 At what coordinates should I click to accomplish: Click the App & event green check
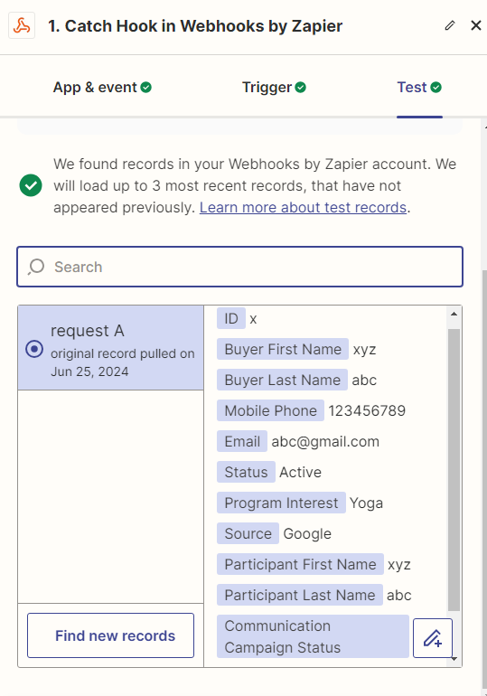pos(146,88)
